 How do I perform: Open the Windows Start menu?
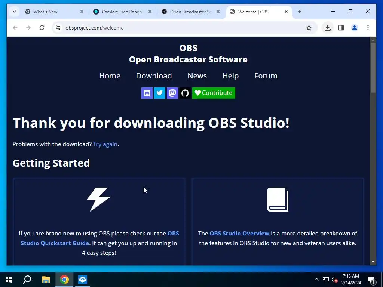point(9,280)
